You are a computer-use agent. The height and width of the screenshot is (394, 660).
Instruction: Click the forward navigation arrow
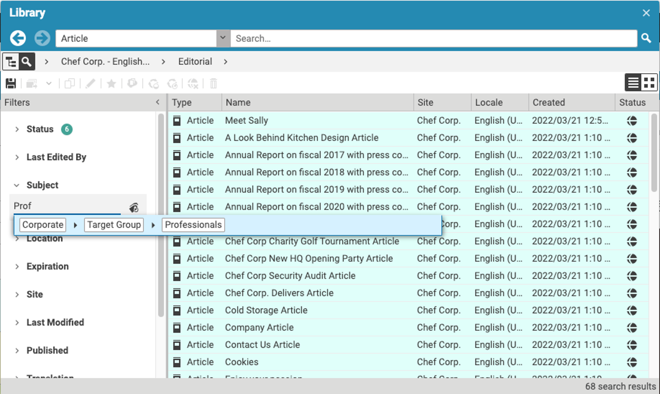42,38
